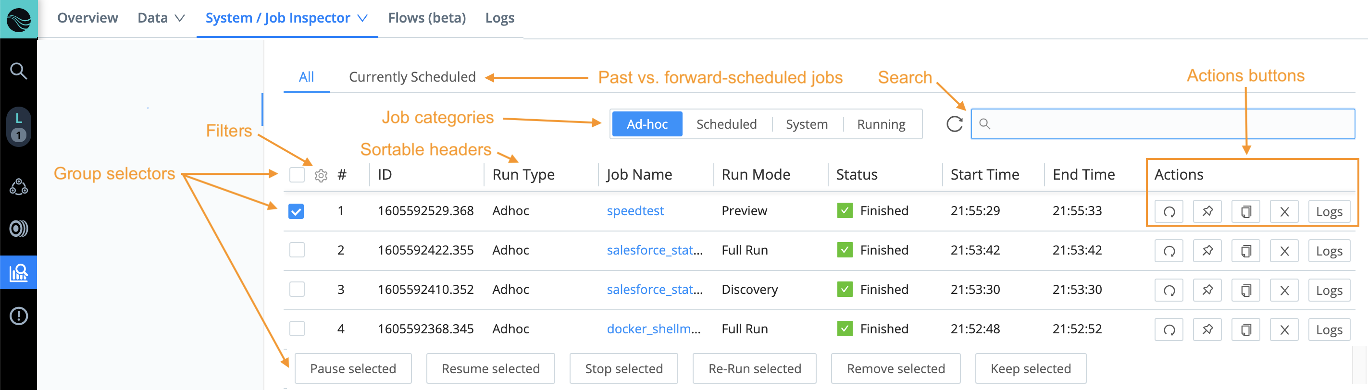The width and height of the screenshot is (1368, 390).
Task: Pin the speedtest job to keep it
Action: (x=1207, y=212)
